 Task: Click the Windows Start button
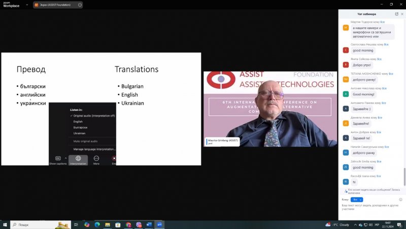click(6, 224)
